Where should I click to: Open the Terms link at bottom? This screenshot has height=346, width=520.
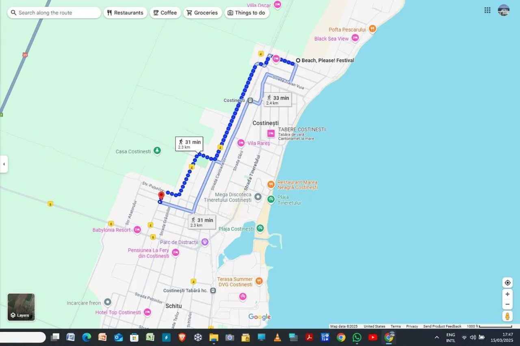tap(396, 326)
